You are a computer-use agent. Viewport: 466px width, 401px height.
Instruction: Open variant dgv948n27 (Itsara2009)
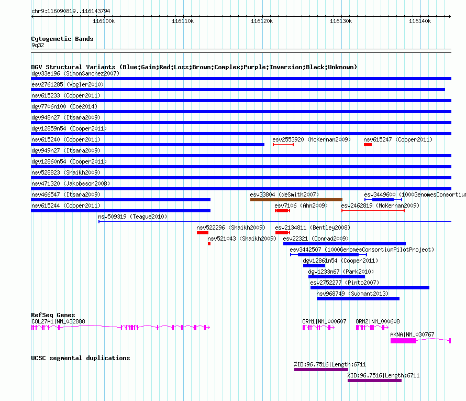tap(66, 117)
